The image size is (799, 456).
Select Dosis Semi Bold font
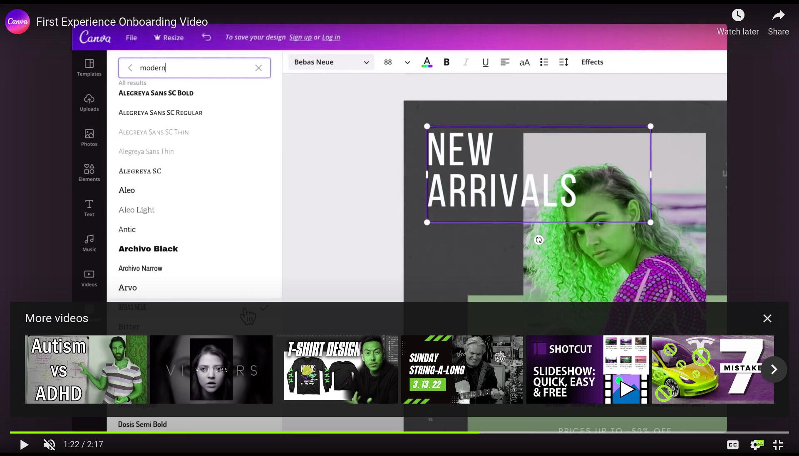pyautogui.click(x=142, y=424)
